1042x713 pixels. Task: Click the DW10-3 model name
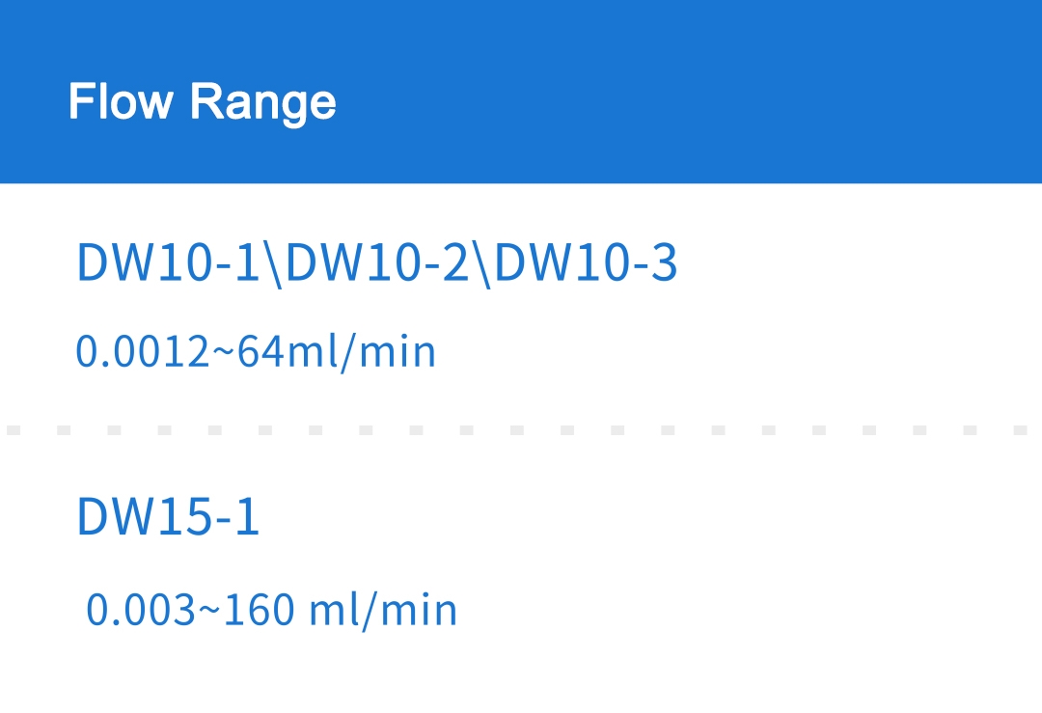(587, 261)
